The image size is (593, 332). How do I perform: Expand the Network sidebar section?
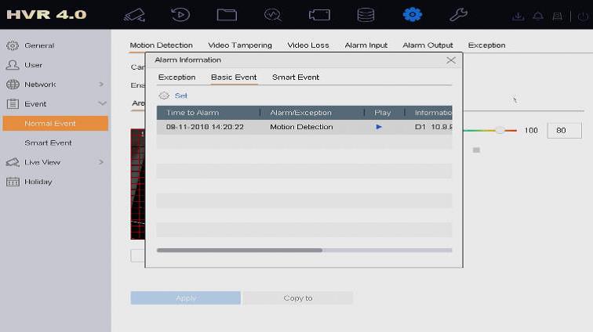[x=101, y=85]
